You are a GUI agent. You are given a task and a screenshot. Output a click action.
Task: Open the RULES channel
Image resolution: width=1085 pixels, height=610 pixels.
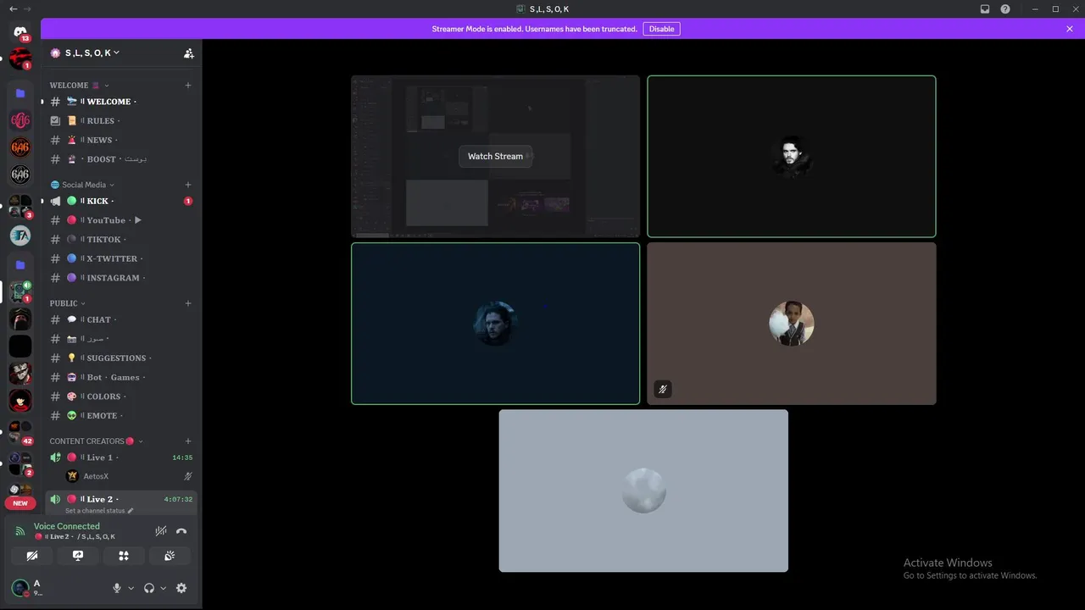pyautogui.click(x=121, y=121)
